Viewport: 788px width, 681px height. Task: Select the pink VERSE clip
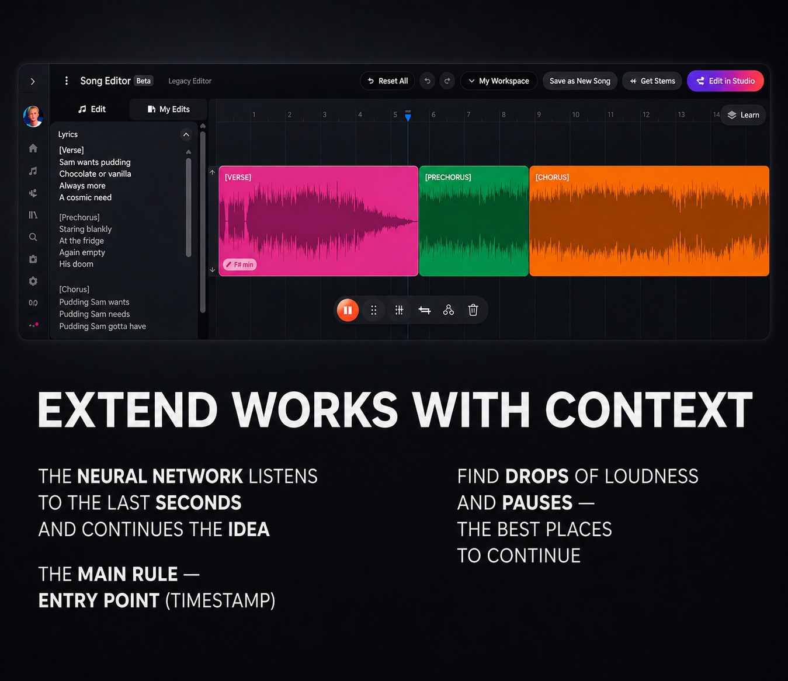pyautogui.click(x=318, y=221)
